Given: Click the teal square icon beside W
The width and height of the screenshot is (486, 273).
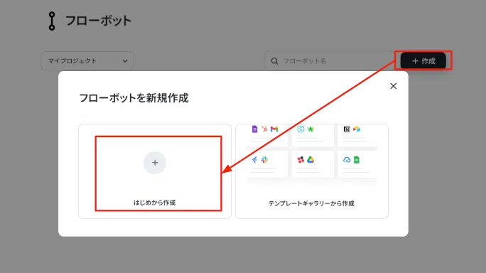Looking at the screenshot, I should (301, 129).
